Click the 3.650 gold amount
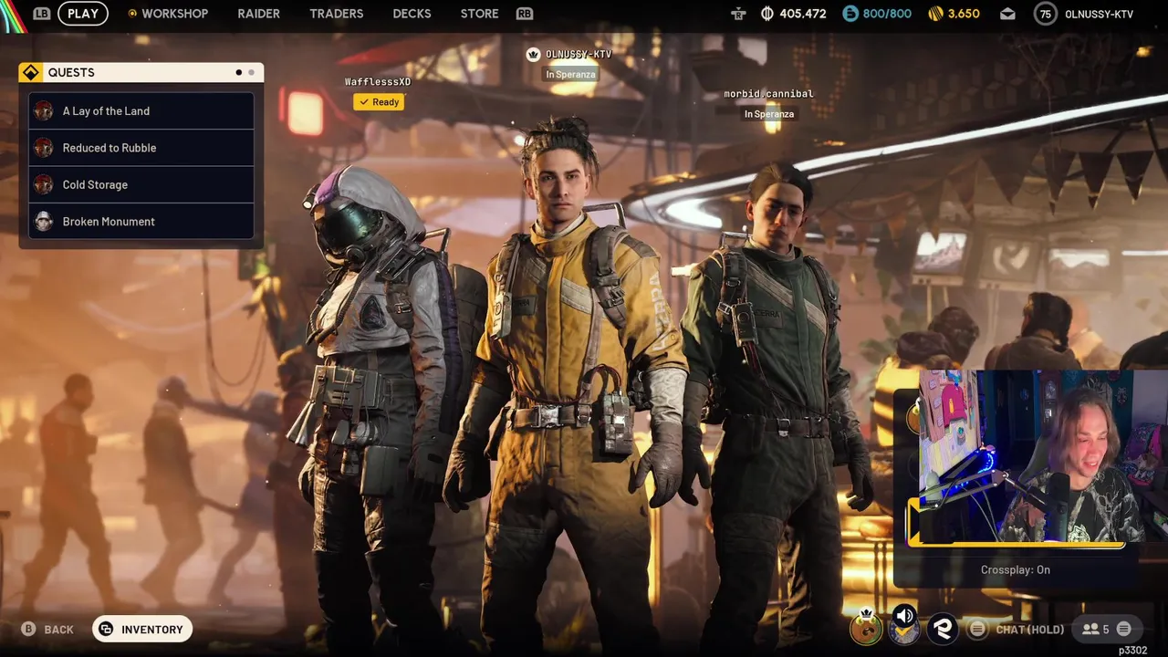The height and width of the screenshot is (657, 1168). coord(964,14)
